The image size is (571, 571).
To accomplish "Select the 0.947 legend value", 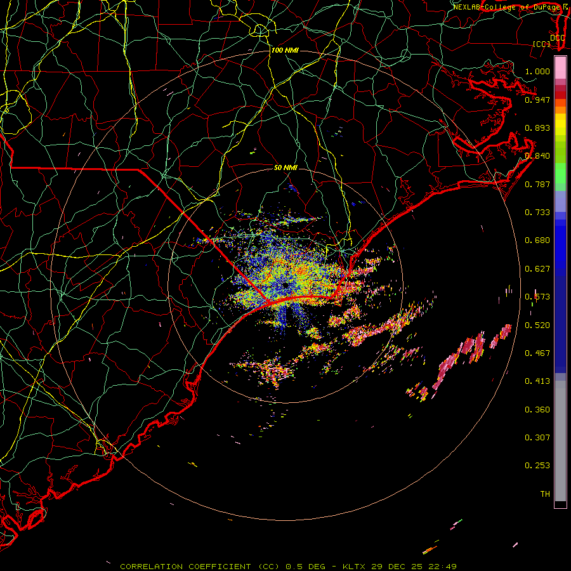I will [x=537, y=100].
